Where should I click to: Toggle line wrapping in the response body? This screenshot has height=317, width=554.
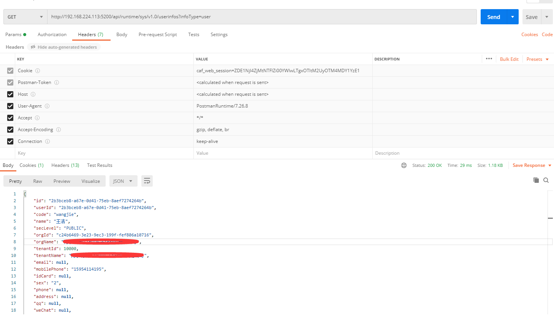[147, 181]
